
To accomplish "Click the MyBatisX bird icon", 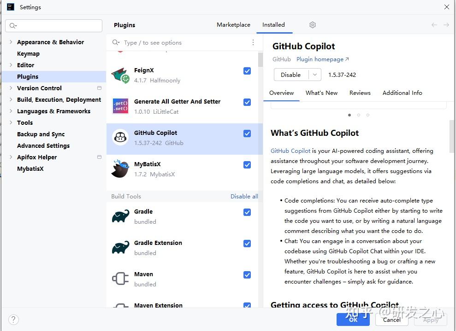I will point(121,169).
